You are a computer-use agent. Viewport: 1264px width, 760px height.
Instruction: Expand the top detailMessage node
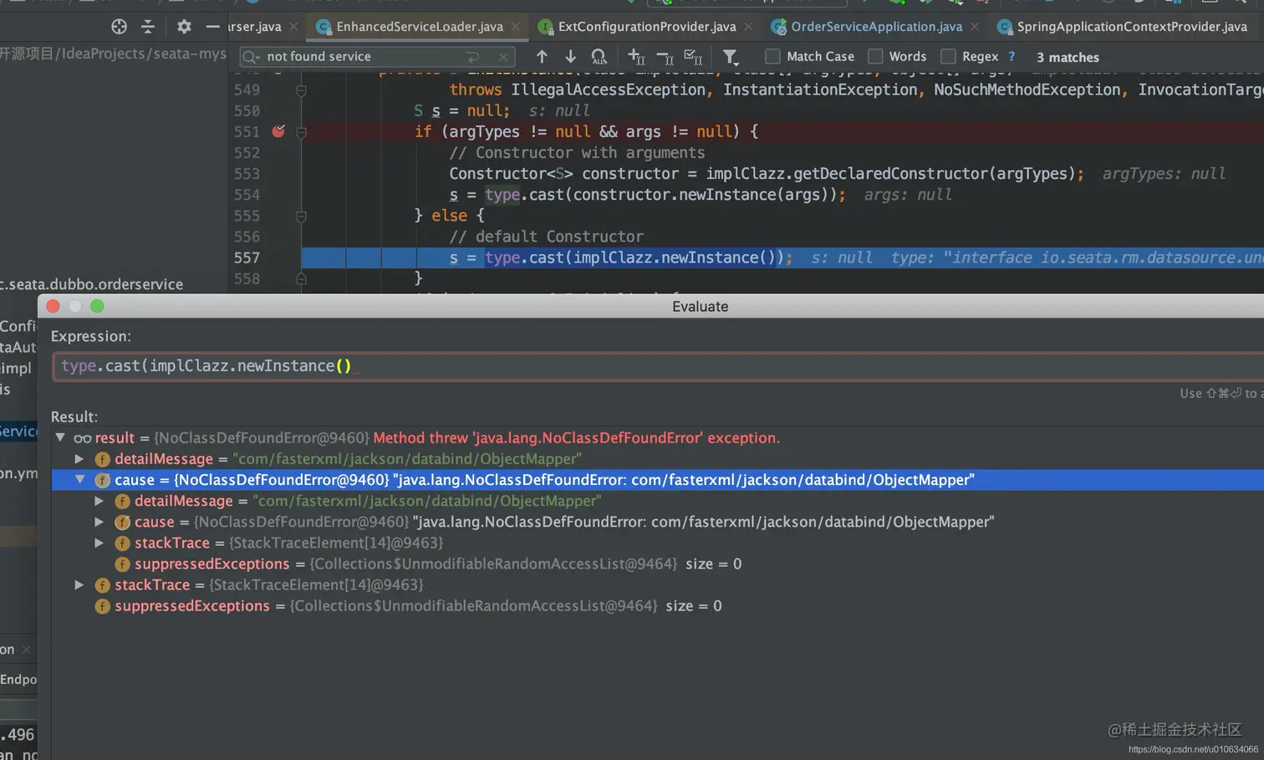[79, 458]
